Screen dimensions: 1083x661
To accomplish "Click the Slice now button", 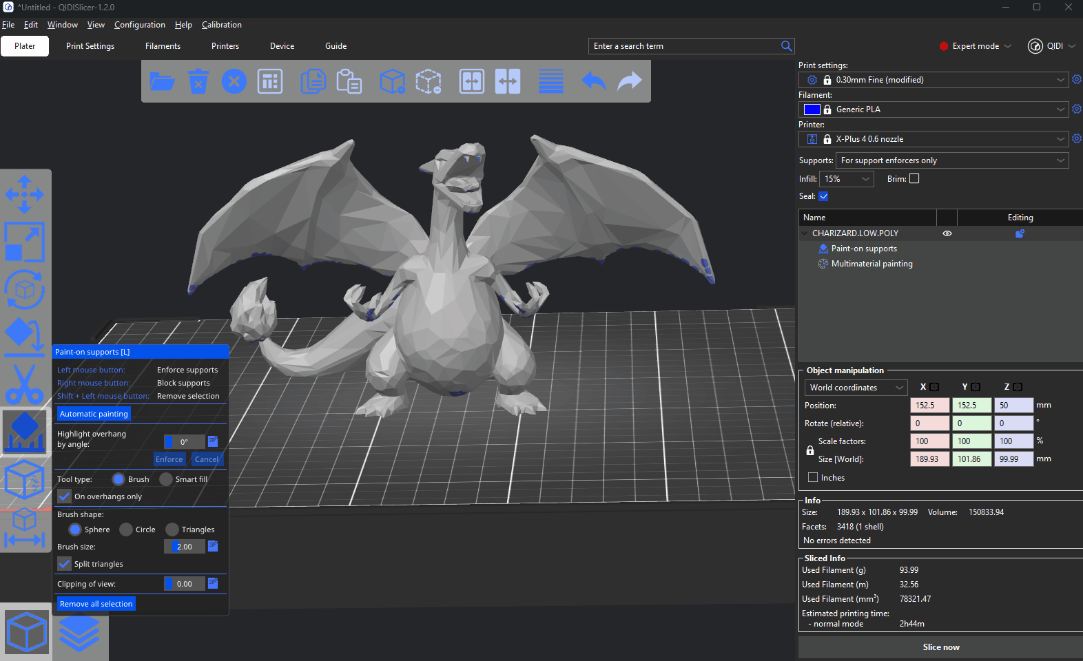I will point(940,647).
